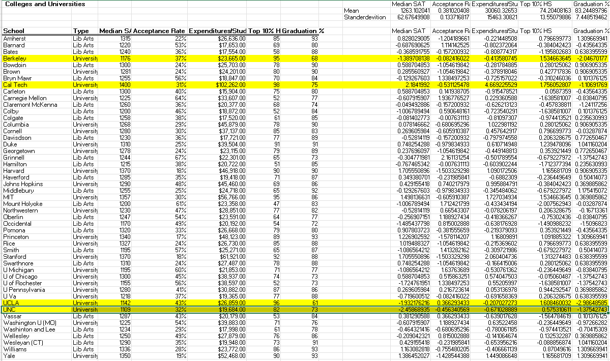Viewport: 610px width, 361px height.
Task: Click the 'Claremont McKenna' cell
Action: [x=30, y=105]
